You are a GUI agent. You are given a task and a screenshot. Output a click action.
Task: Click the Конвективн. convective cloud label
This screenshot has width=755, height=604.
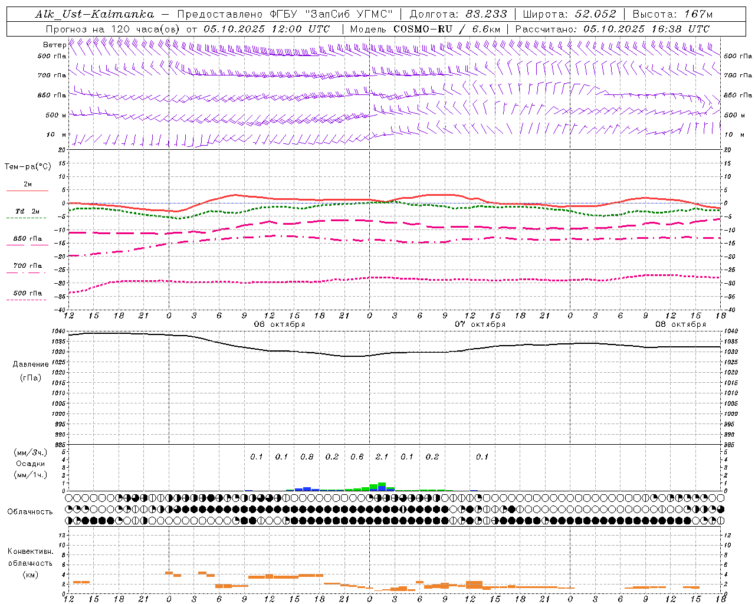31,552
